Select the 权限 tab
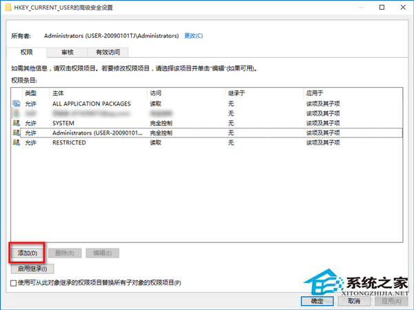 pos(28,52)
